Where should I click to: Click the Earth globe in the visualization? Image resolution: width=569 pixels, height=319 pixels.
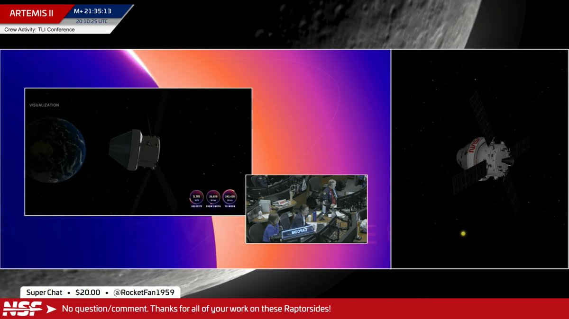pos(55,150)
